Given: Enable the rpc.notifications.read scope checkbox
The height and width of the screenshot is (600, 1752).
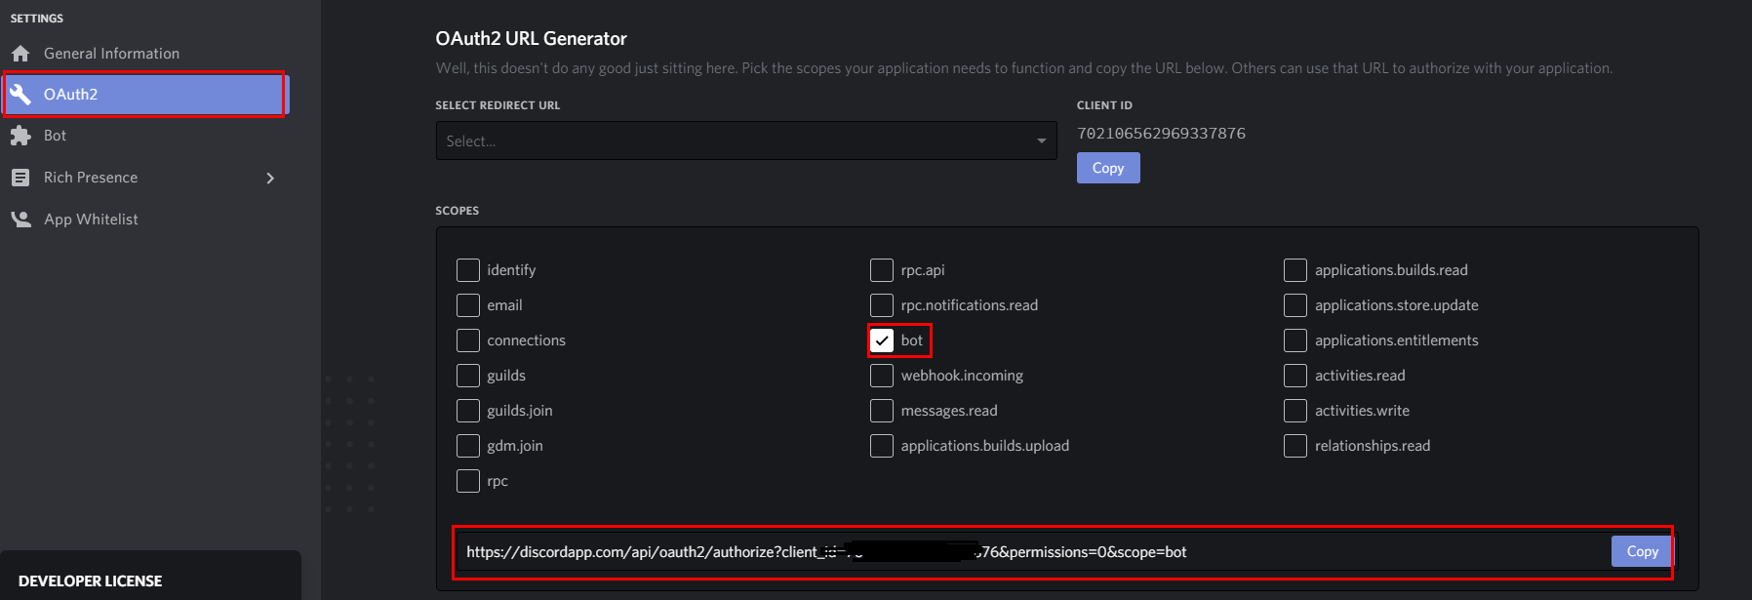Looking at the screenshot, I should tap(882, 305).
